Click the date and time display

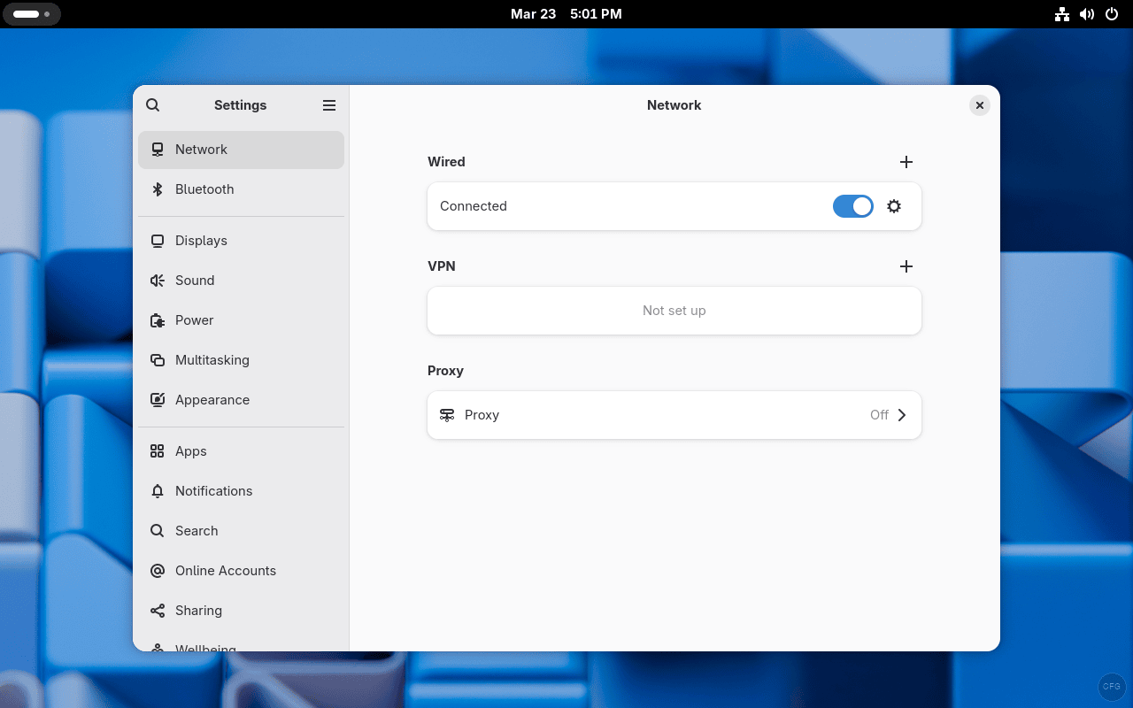click(566, 14)
